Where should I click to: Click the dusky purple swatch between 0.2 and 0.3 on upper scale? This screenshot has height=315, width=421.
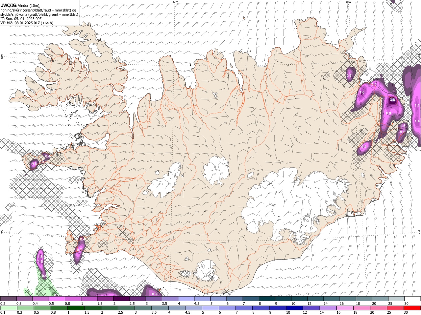(8, 299)
